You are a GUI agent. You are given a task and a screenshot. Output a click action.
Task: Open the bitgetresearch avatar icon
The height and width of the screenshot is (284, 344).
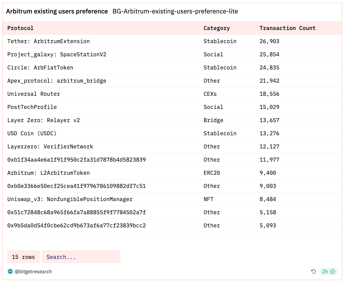(x=10, y=271)
